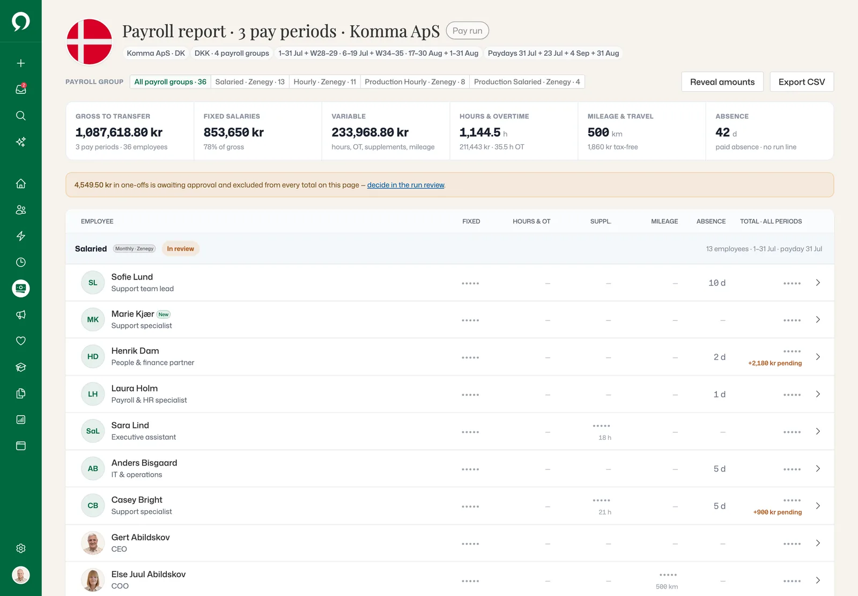Toggle Reveal amounts button

(722, 82)
